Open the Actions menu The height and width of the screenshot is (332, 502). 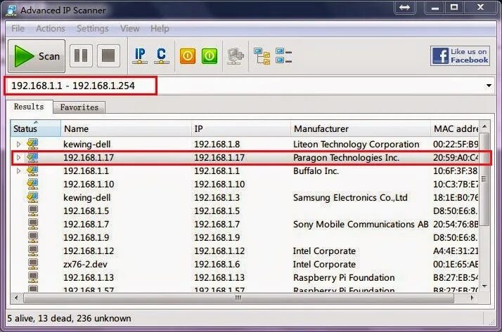[x=51, y=29]
